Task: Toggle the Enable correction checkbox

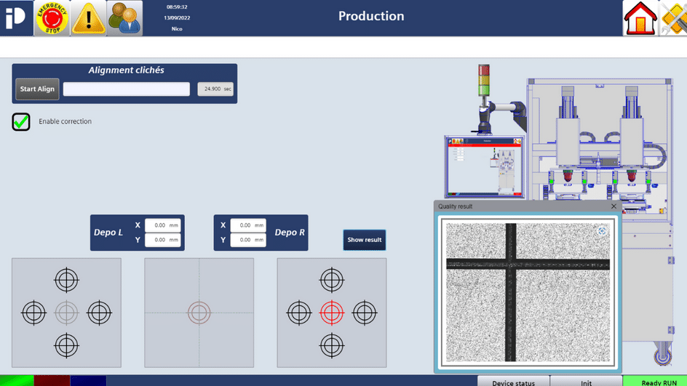Action: pyautogui.click(x=21, y=121)
